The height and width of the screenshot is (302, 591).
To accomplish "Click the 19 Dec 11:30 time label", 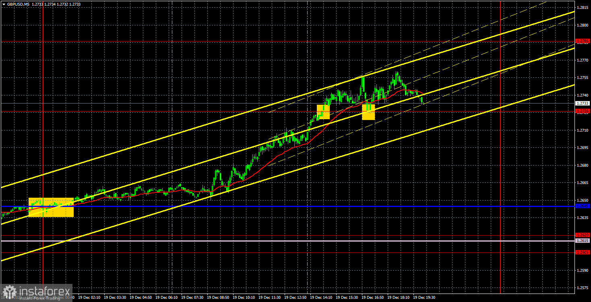I will [x=270, y=298].
